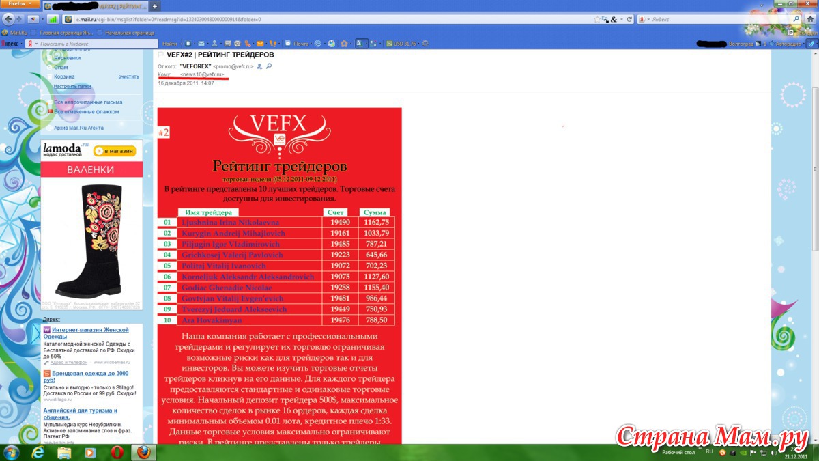This screenshot has height=461, width=819.
Task: Open Архив Mail.Ru Агента
Action: 78,128
